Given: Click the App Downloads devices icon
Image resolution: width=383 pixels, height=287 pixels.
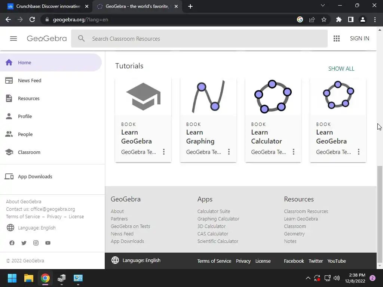Looking at the screenshot, I should point(9,176).
